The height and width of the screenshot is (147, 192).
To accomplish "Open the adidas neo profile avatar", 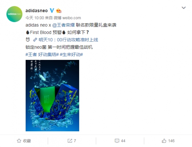I will point(14,14).
